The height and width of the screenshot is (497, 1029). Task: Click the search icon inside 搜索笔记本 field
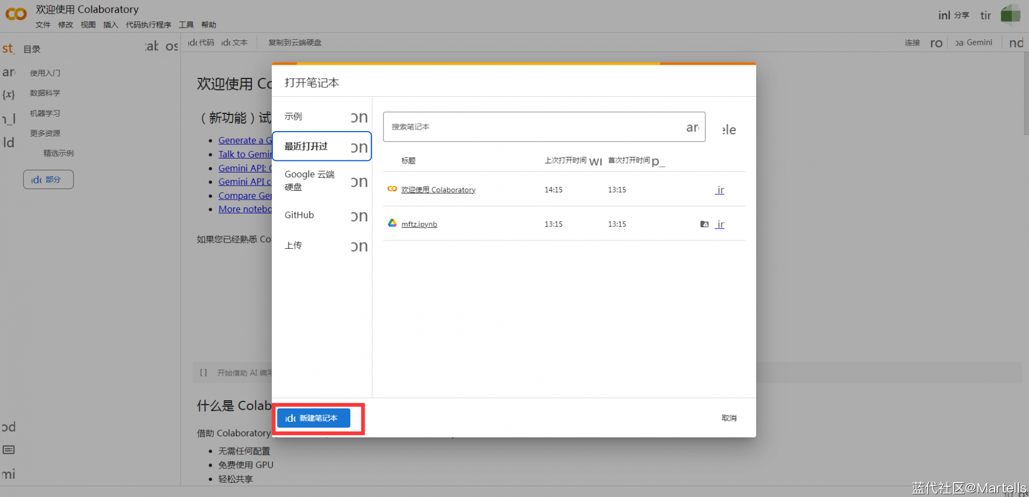pos(692,128)
